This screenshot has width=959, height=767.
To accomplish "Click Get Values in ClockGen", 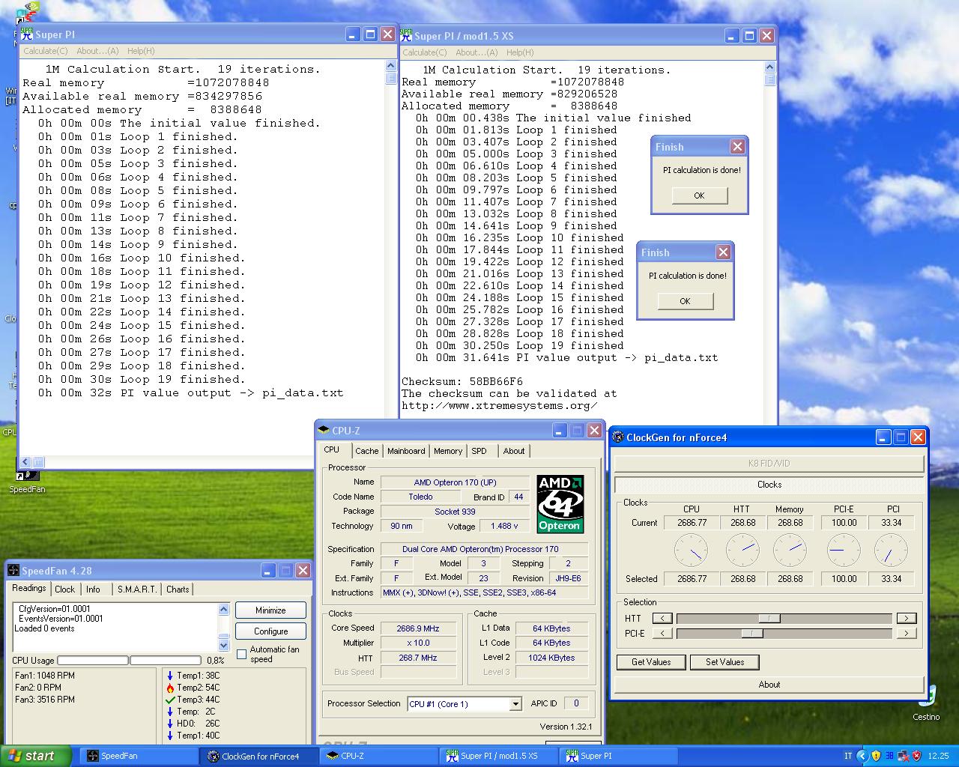I will (x=651, y=662).
